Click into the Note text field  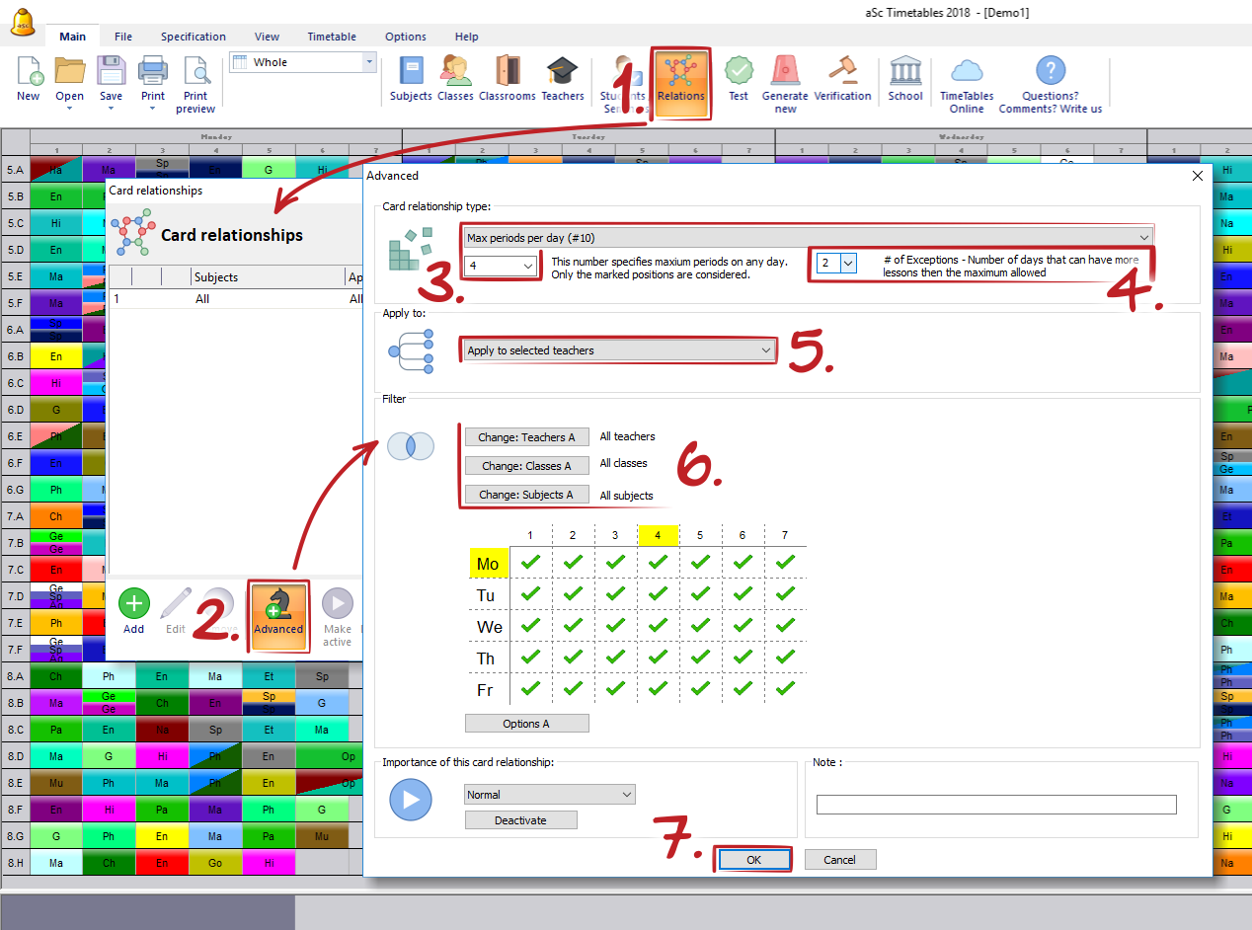[995, 805]
